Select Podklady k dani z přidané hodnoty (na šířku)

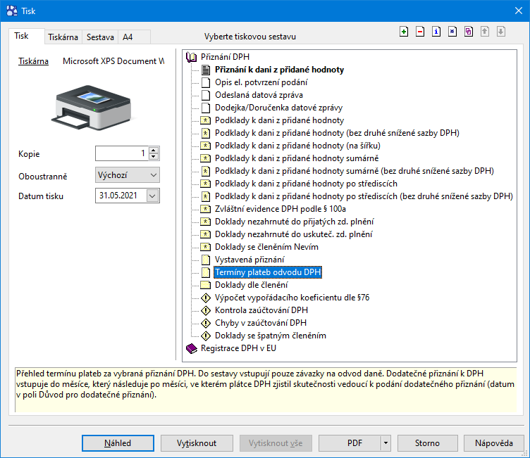click(x=297, y=146)
